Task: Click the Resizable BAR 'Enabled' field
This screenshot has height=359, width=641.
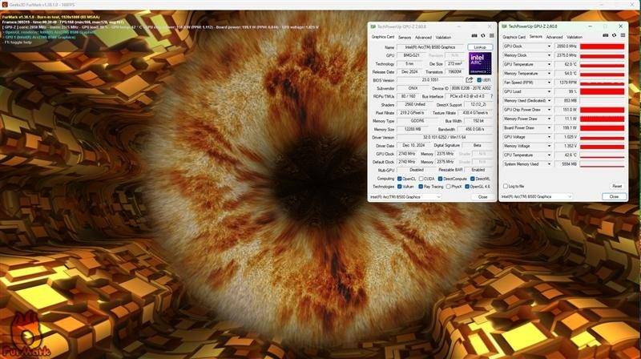Action: [x=478, y=170]
